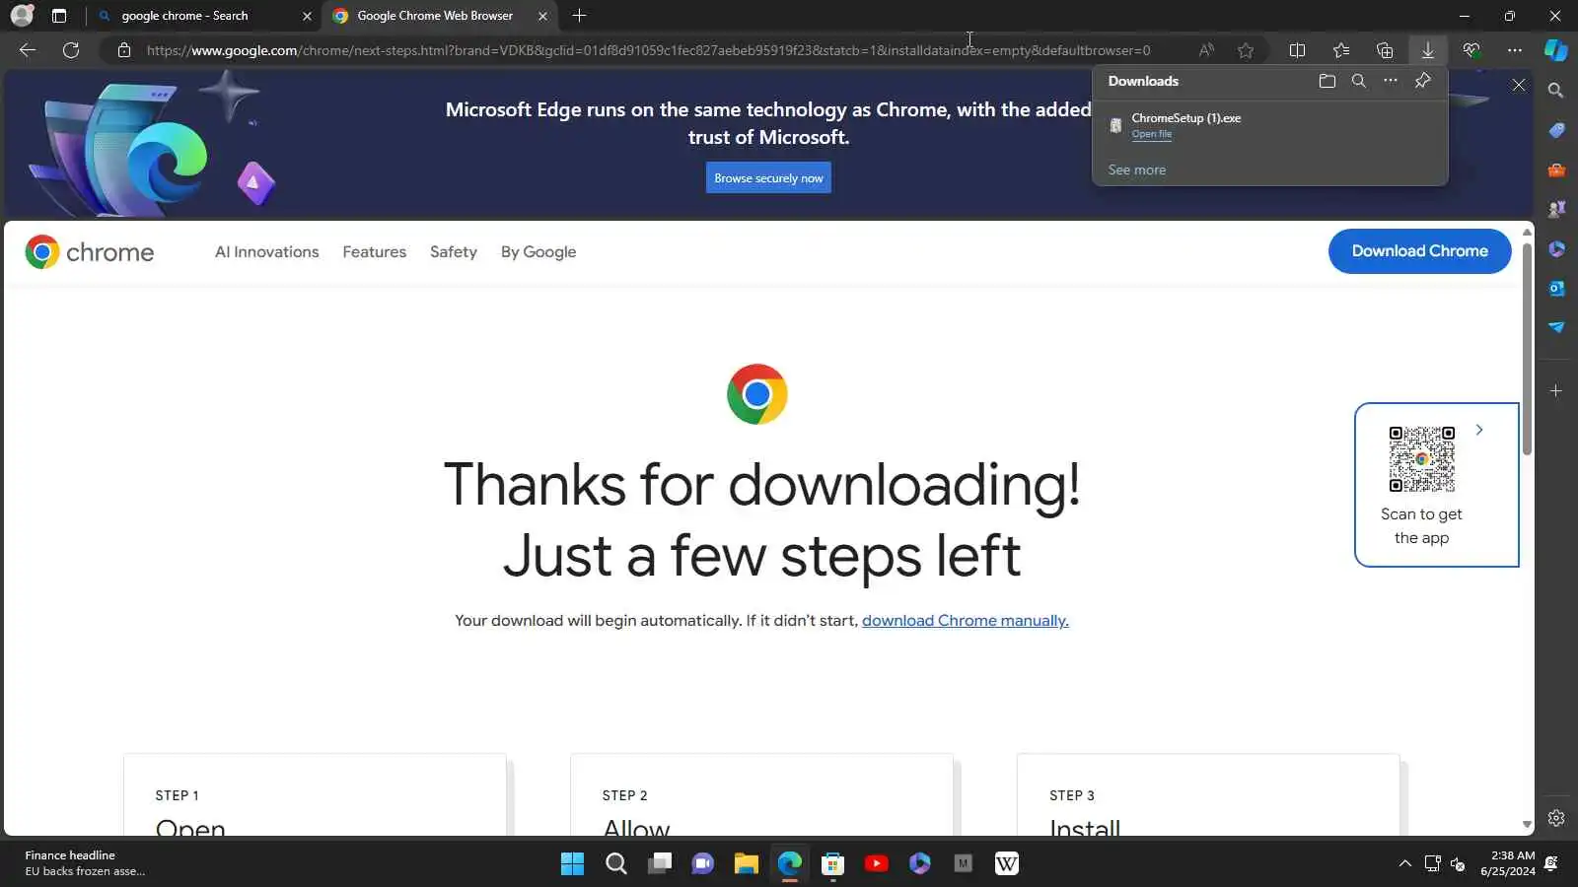Open Microsoft Store from the taskbar
Screen dimensions: 1578x887
click(832, 864)
